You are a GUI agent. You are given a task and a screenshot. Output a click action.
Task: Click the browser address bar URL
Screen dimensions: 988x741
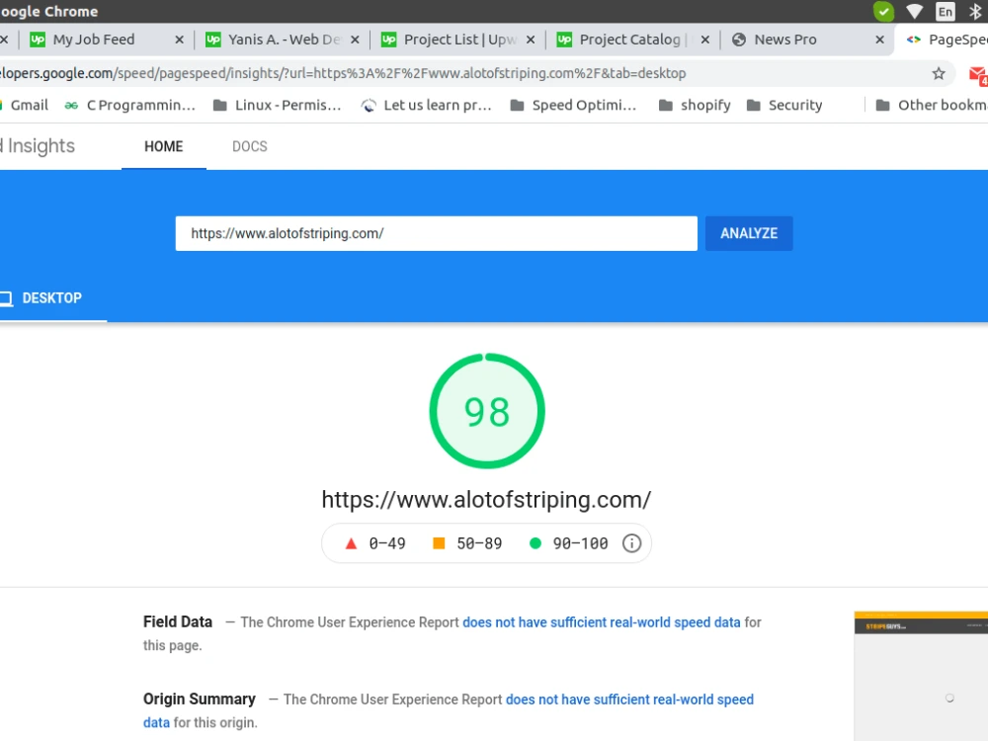343,73
